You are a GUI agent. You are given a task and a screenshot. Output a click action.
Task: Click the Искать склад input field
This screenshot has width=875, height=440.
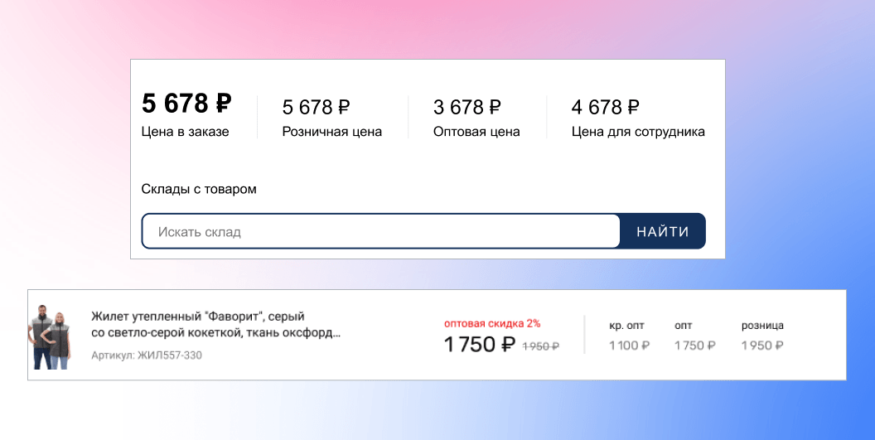click(x=380, y=231)
